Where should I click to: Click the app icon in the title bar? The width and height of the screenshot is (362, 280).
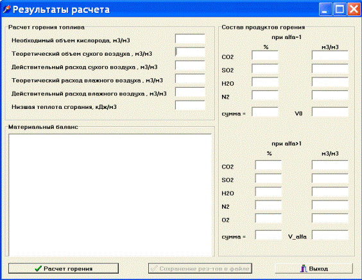tap(6, 10)
